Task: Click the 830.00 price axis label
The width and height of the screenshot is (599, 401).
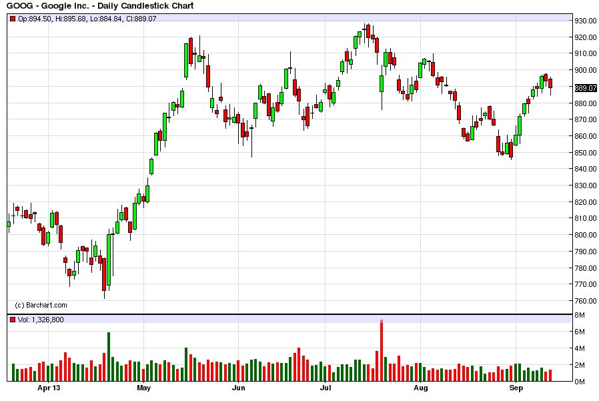Action: pos(586,185)
